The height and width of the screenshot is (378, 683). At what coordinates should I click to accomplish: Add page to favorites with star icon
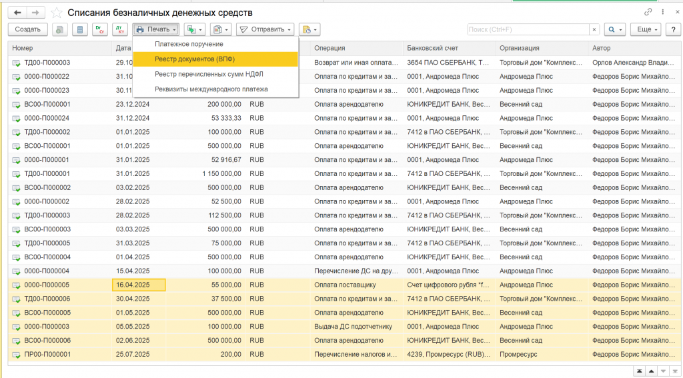coord(57,13)
